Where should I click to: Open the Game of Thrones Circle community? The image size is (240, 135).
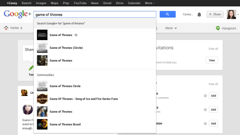pos(95,86)
